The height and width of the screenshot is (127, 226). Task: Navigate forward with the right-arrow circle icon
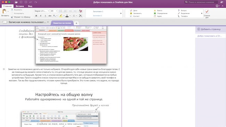(26, 2)
